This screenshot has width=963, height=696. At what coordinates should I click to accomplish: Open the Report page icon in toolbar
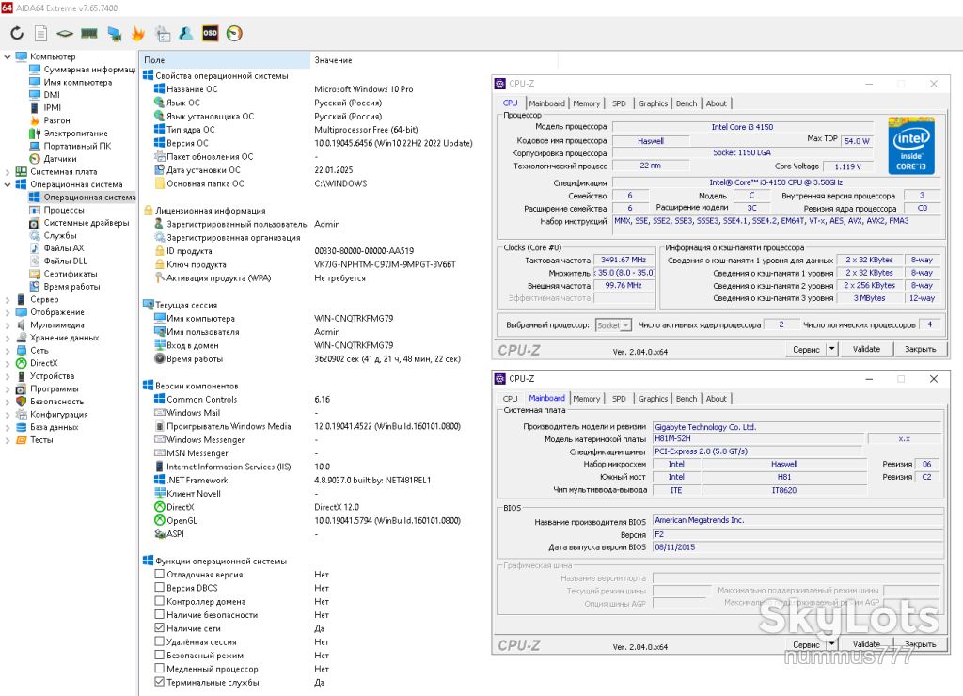(41, 33)
